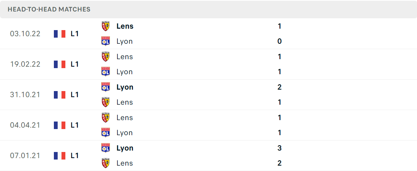Image resolution: width=417 pixels, height=171 pixels.
Task: Click Lens crest in 19.02.22 match
Action: (x=106, y=57)
